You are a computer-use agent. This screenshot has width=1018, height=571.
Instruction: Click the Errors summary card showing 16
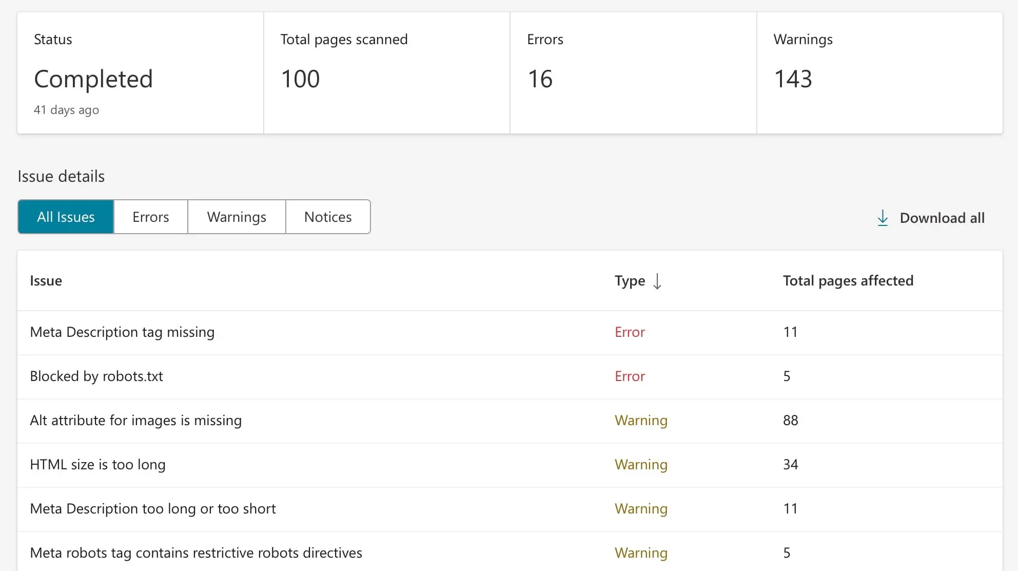(x=633, y=73)
